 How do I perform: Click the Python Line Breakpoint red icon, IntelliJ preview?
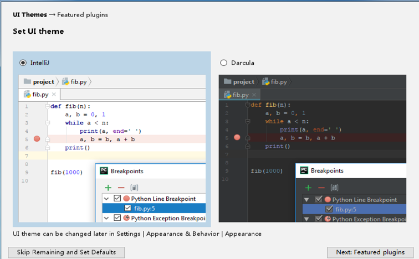(x=126, y=199)
